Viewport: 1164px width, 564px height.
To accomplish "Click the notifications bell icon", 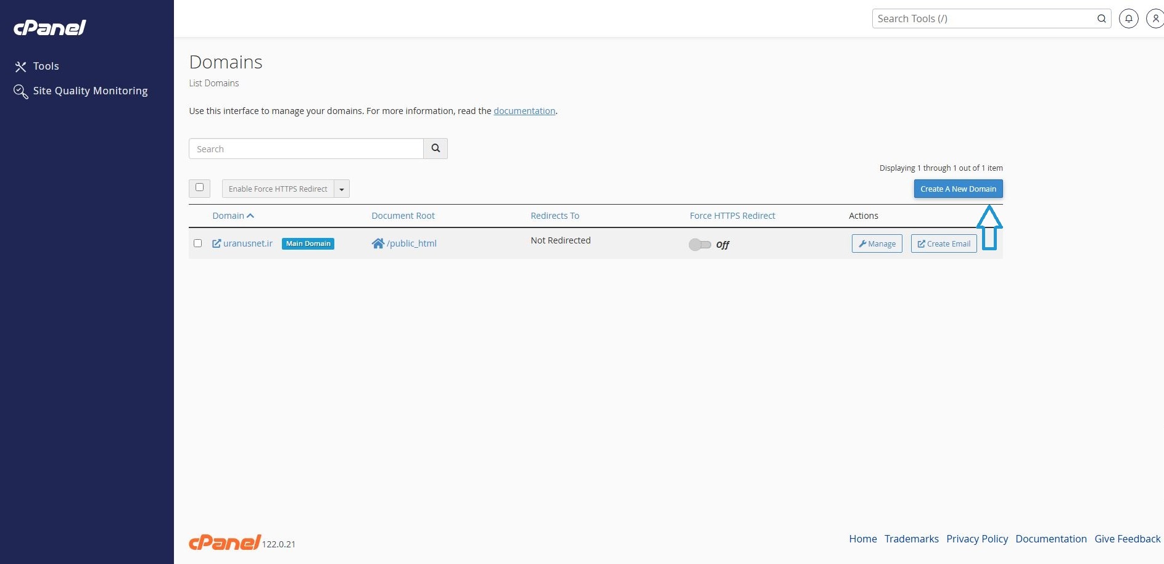I will 1128,18.
